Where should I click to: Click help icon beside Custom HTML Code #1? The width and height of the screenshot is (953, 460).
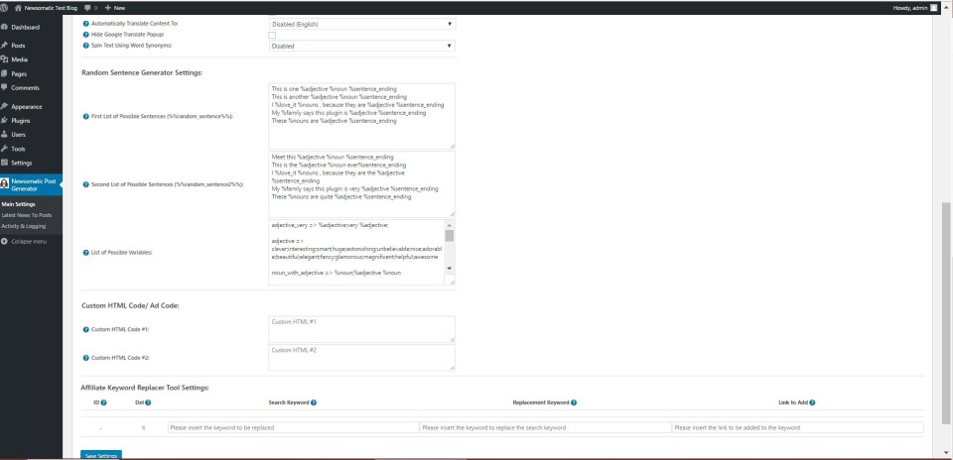pos(85,329)
